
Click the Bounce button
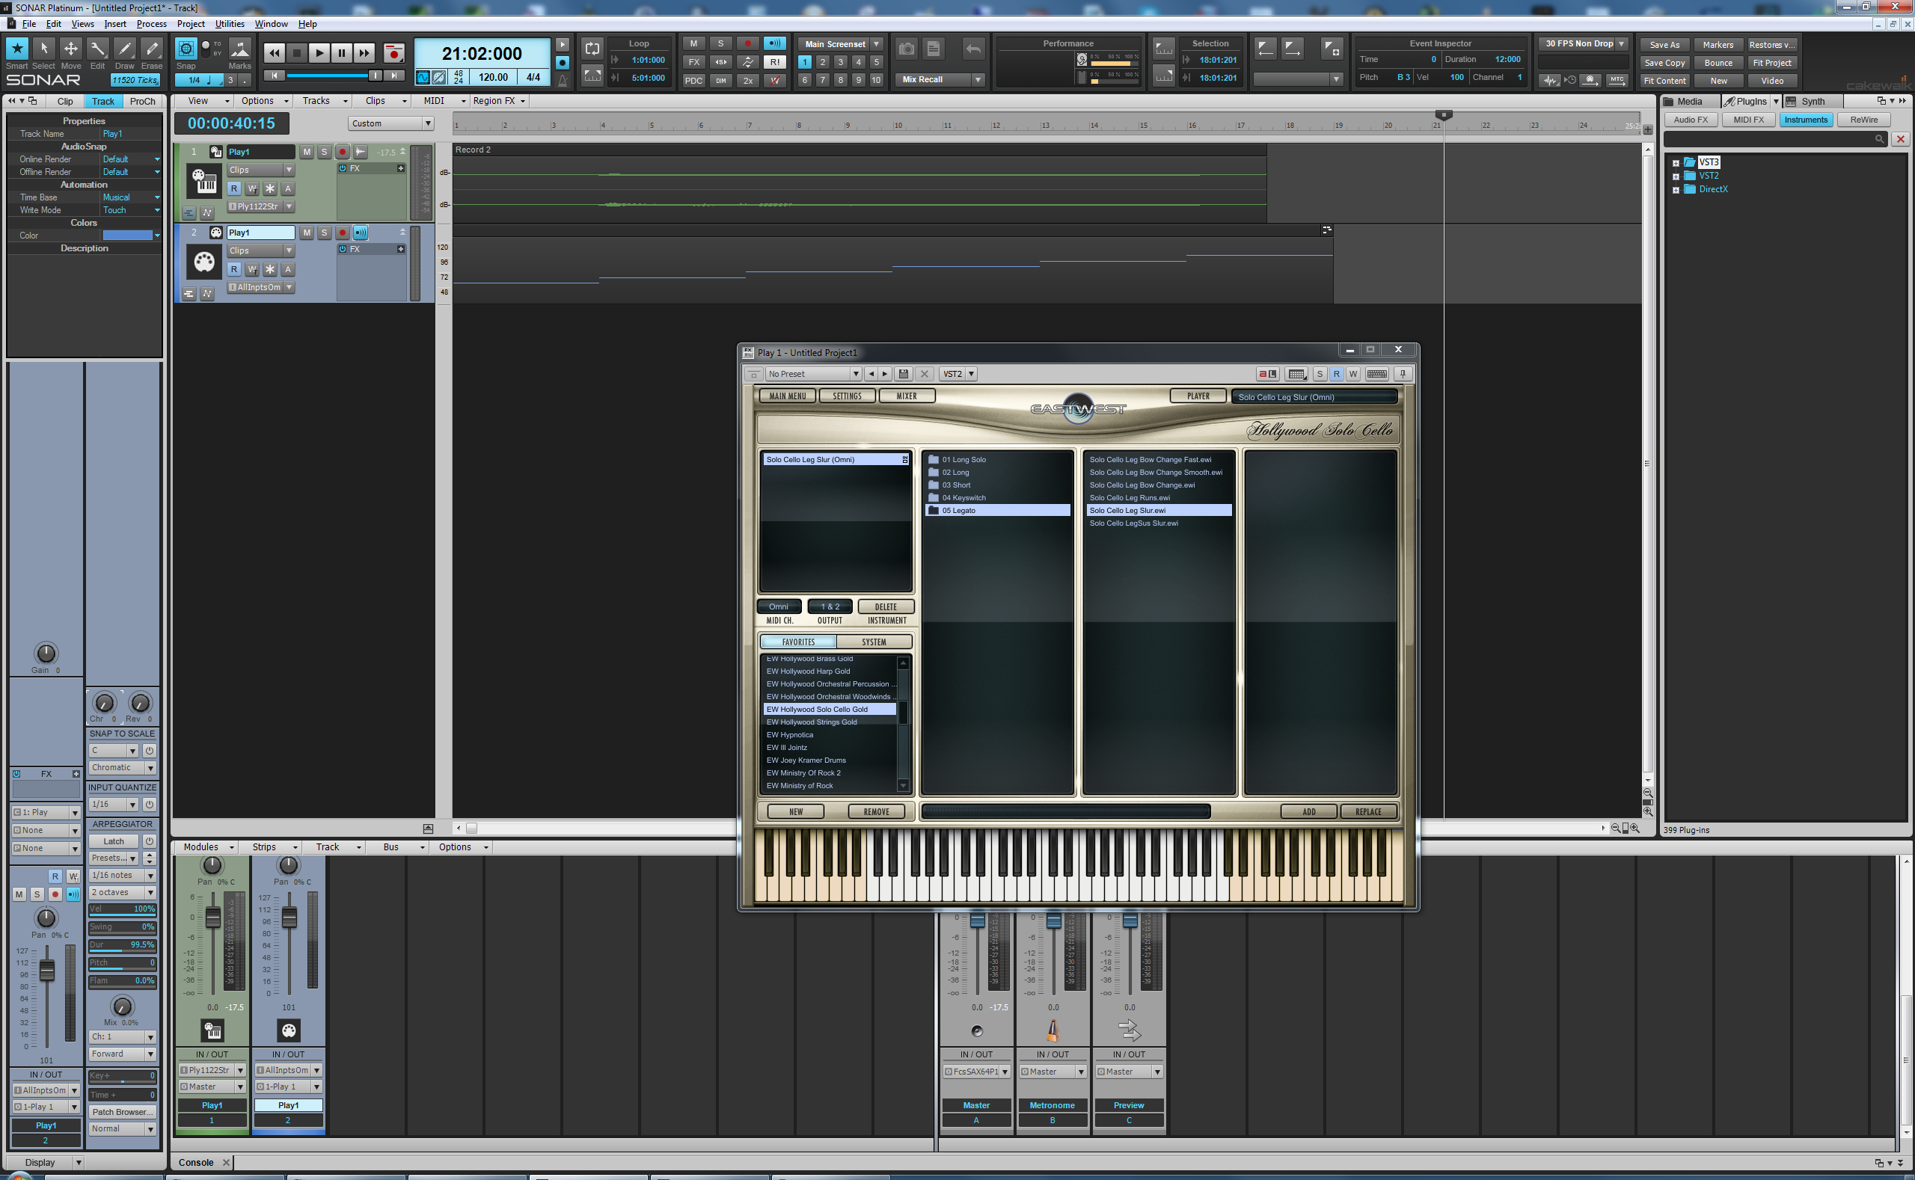pyautogui.click(x=1718, y=64)
